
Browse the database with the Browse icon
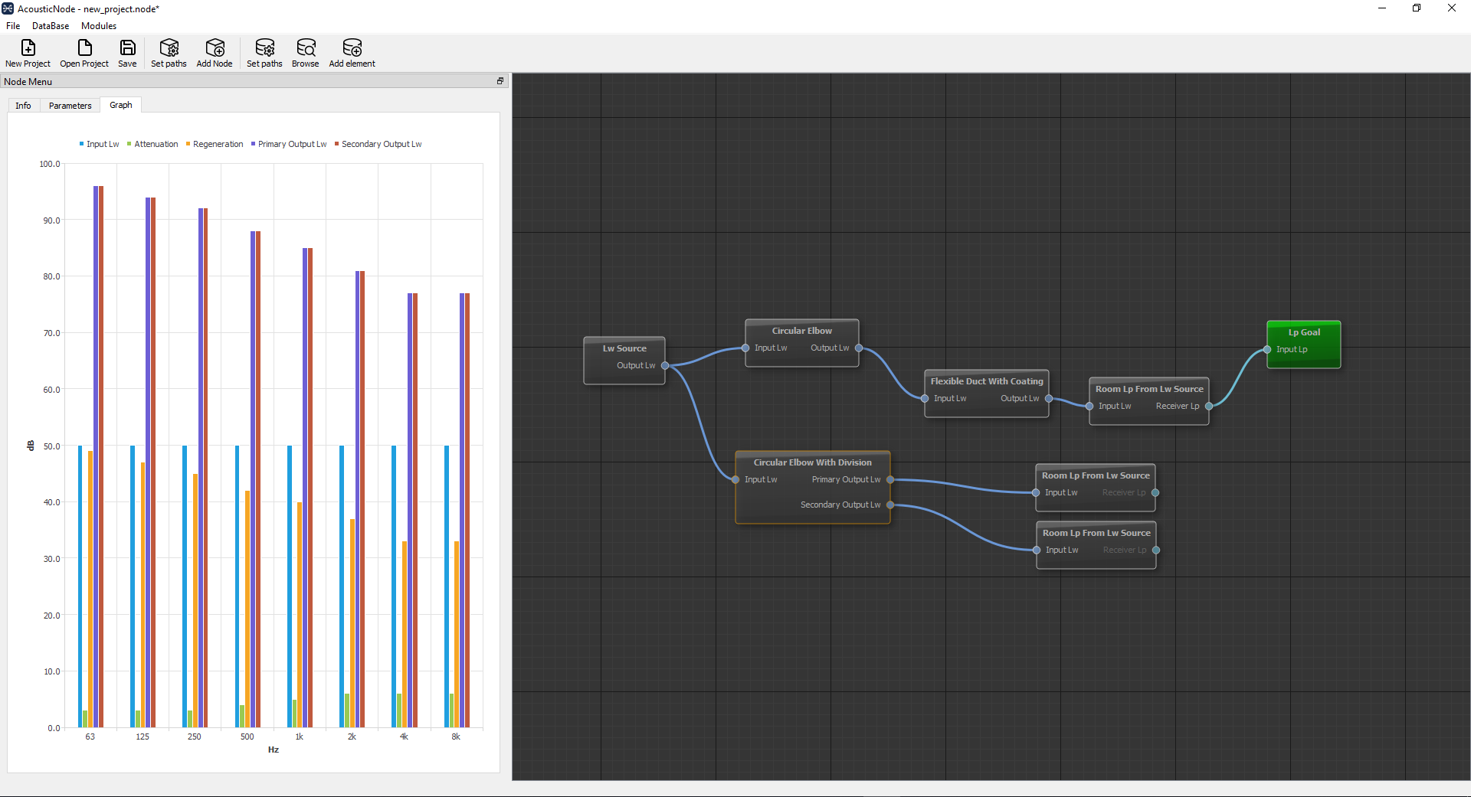point(305,52)
